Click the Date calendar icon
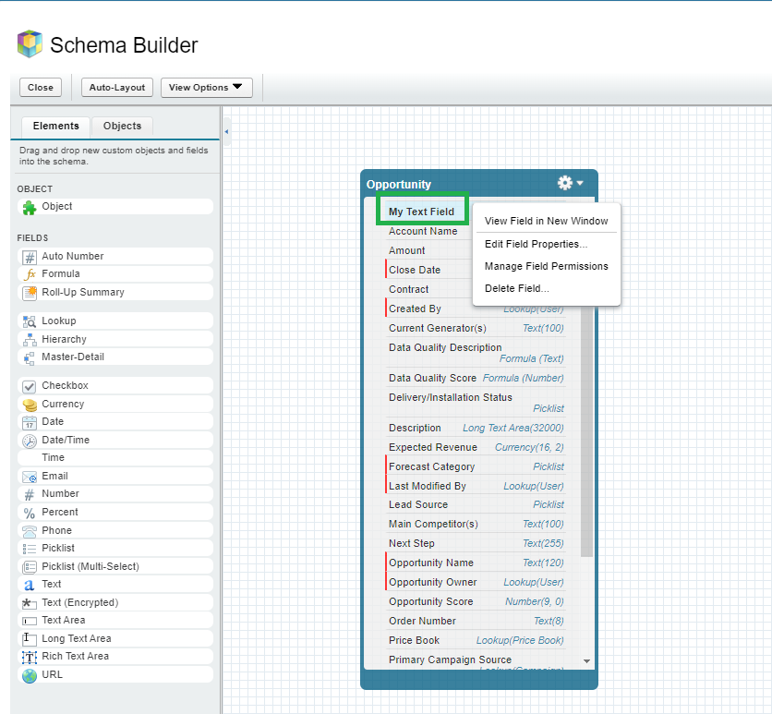This screenshot has width=772, height=714. (30, 422)
